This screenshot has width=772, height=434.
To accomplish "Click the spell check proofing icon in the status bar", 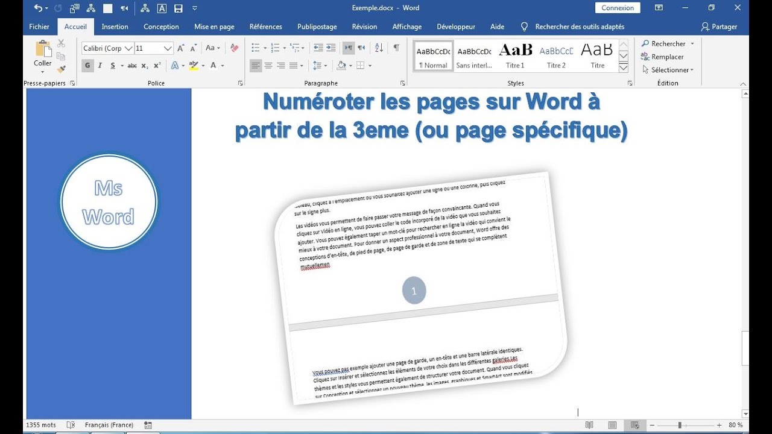I will [71, 426].
